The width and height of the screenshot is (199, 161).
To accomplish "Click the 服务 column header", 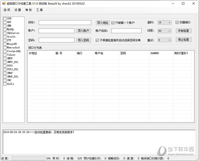I will (65, 53).
